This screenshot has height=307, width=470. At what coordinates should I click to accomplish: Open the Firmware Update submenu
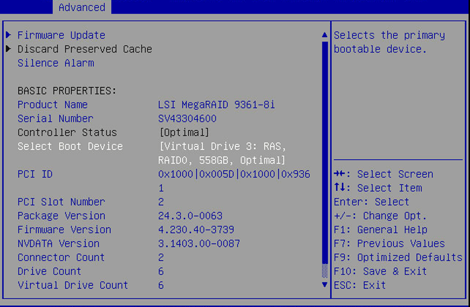pyautogui.click(x=61, y=35)
